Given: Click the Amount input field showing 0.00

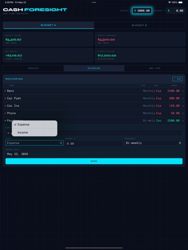Looking at the screenshot, I should 94,144.
